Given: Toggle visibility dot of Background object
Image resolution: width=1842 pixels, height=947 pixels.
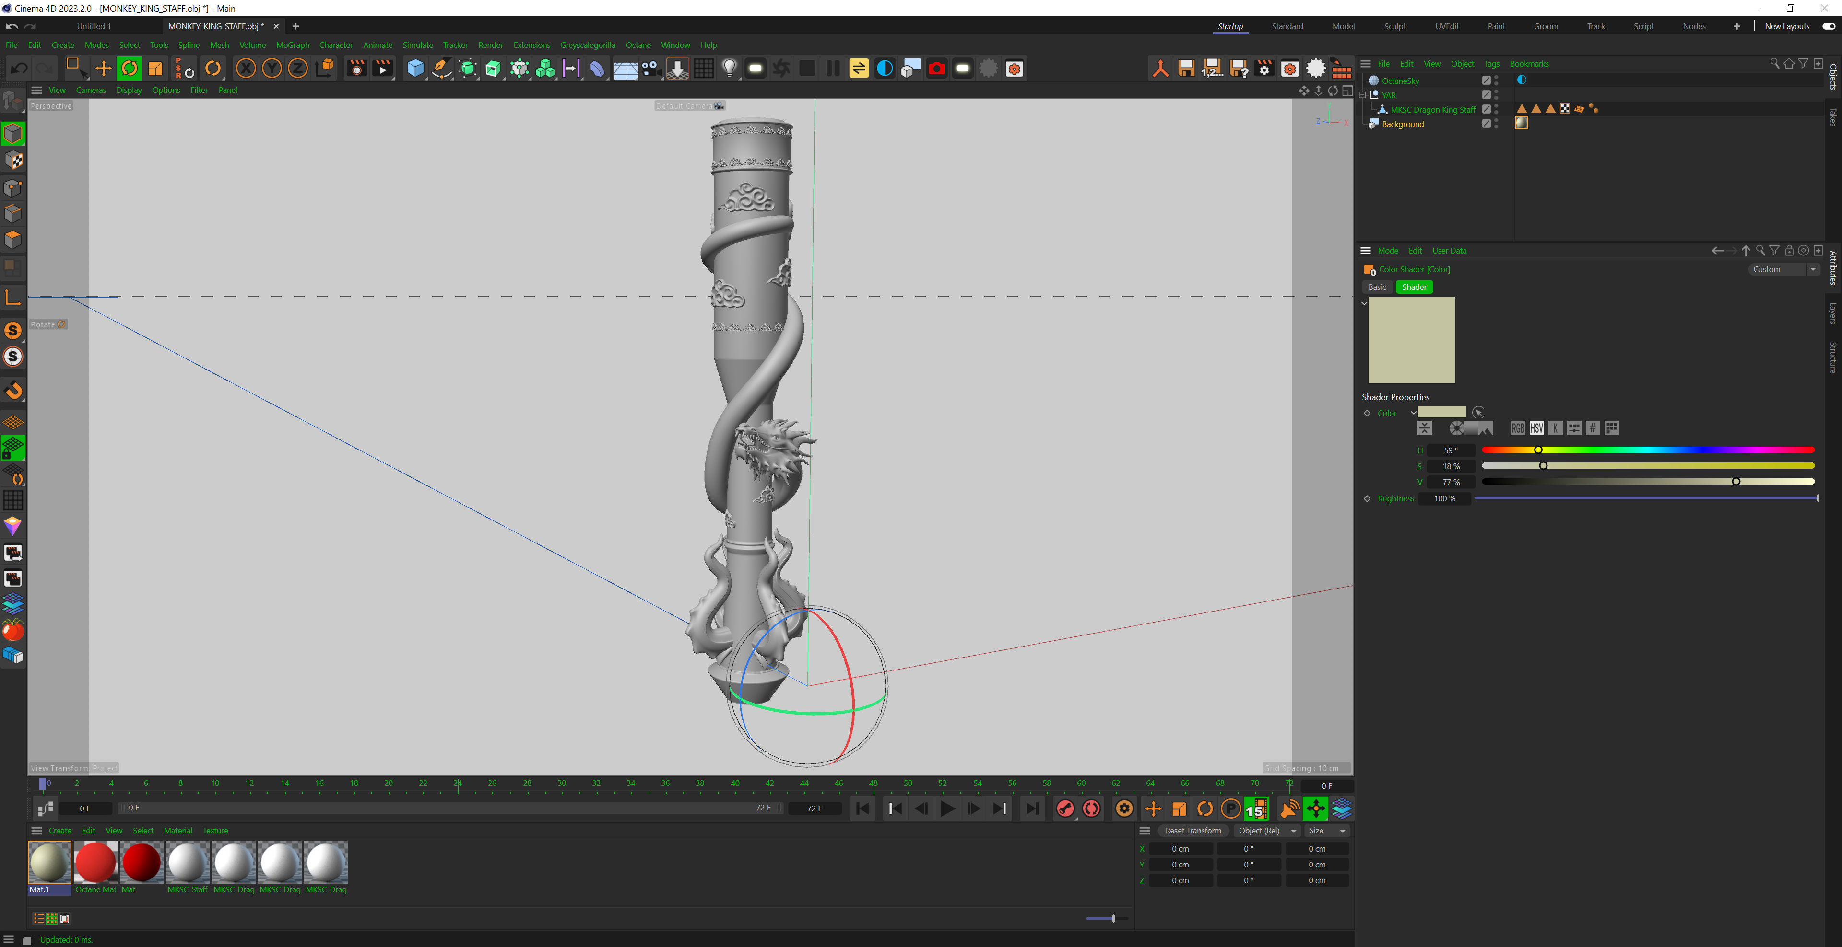Looking at the screenshot, I should 1497,121.
